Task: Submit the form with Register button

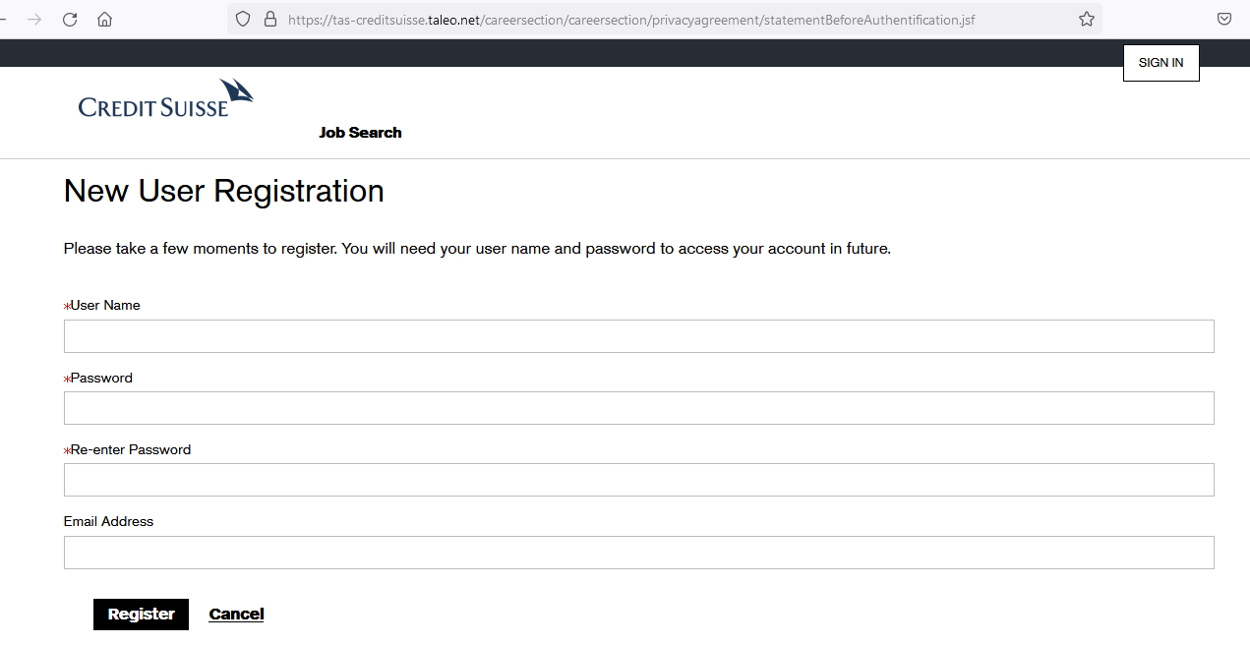Action: 141,615
